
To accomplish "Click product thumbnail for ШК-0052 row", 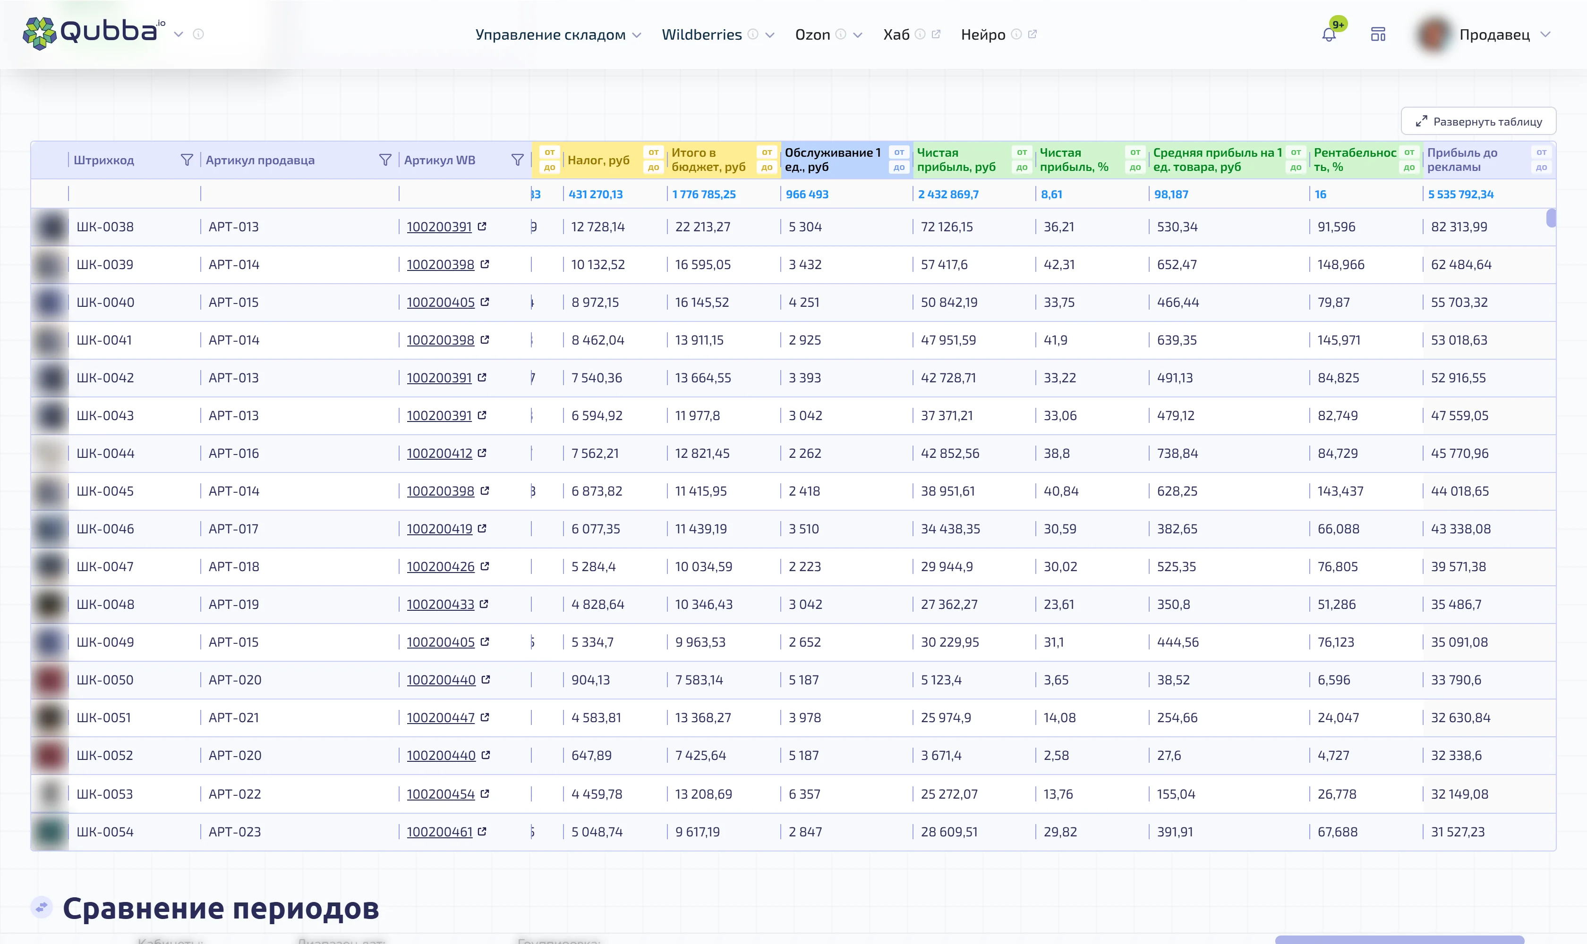I will (x=50, y=755).
